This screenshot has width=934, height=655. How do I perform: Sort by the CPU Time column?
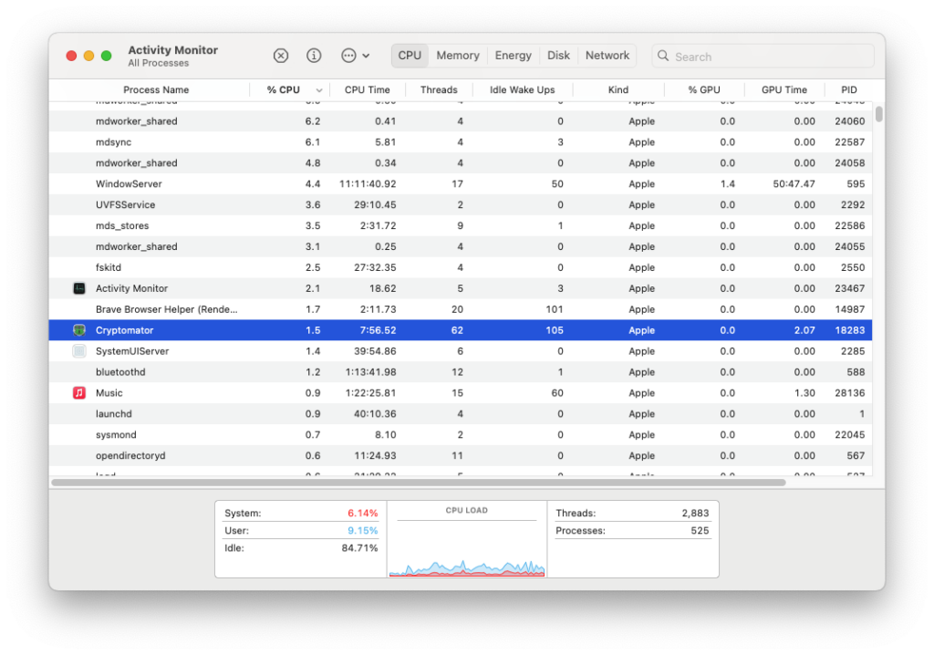[367, 90]
